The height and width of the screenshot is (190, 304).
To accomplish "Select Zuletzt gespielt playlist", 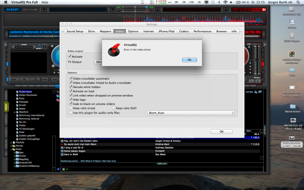I will coord(27,136).
